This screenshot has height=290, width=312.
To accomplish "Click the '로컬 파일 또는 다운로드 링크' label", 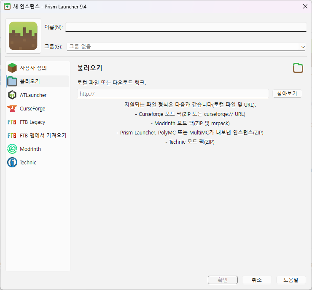I will click(111, 83).
